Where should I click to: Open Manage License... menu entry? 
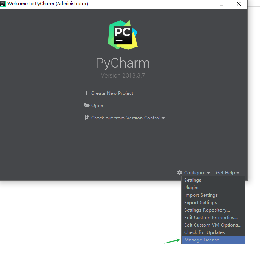pyautogui.click(x=213, y=240)
